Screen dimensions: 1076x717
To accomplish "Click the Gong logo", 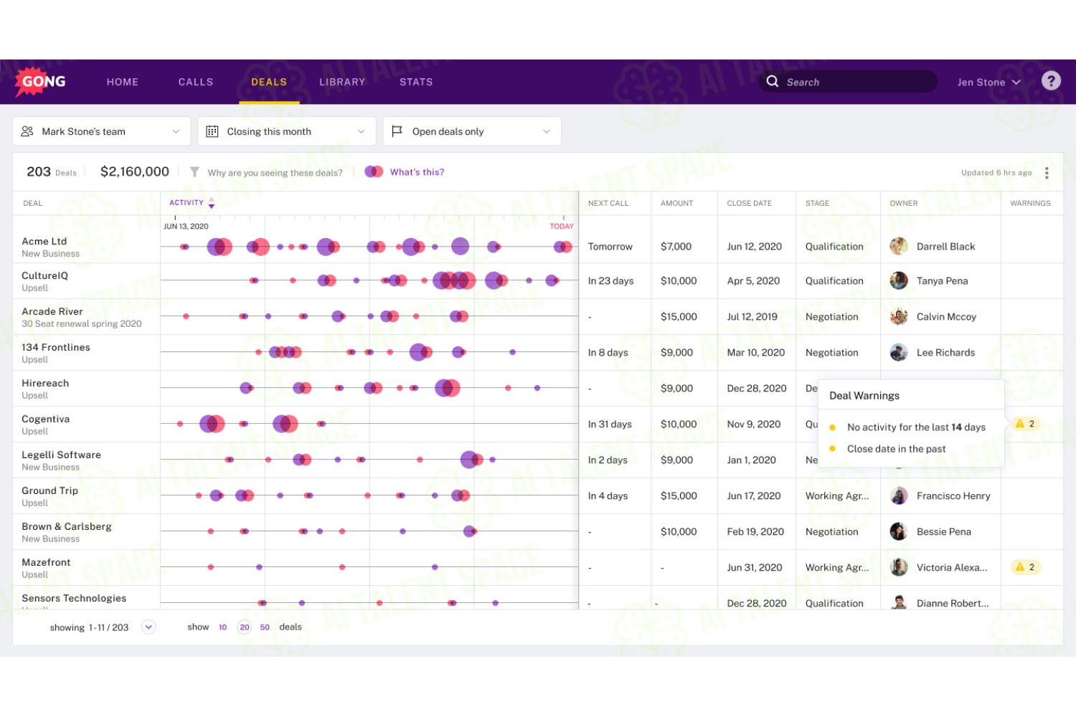I will [42, 82].
